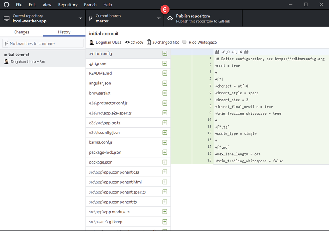Select the e2e\protractor.conf.js file
This screenshot has height=231, width=329.
(128, 103)
